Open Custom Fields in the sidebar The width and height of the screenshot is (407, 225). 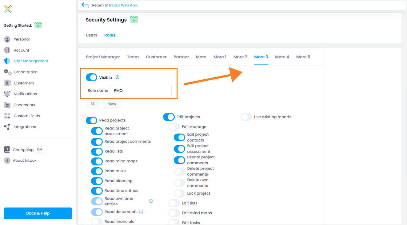coord(27,116)
